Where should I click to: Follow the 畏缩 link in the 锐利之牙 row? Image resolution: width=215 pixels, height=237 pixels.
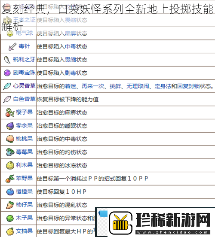71,60
